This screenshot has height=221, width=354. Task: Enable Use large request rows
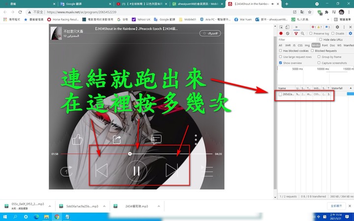point(281,57)
